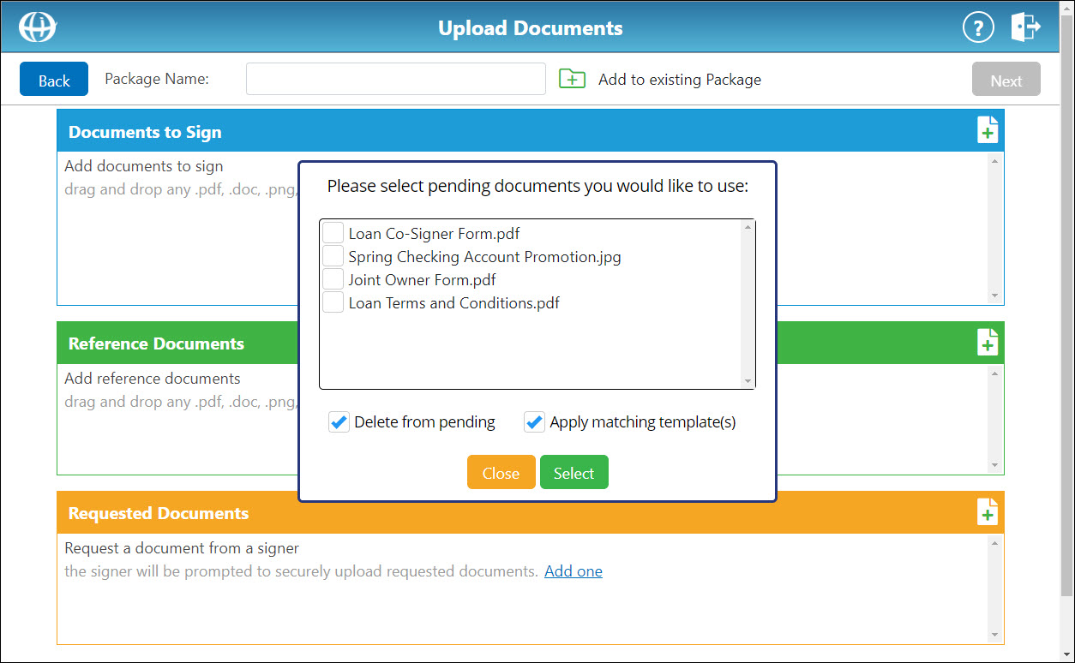Click the add document icon on Documents to Sign
Viewport: 1075px width, 663px height.
coord(988,129)
